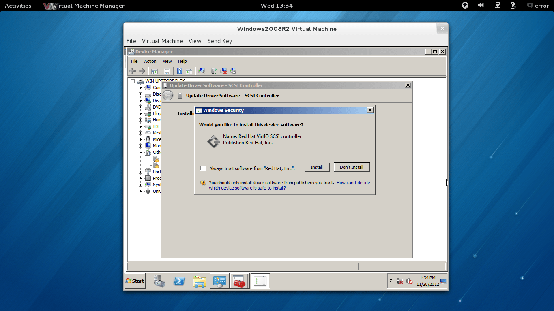Click the Windows Start button
554x311 pixels.
(135, 281)
